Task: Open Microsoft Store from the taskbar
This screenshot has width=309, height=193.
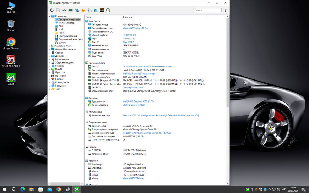Action: click(x=40, y=189)
